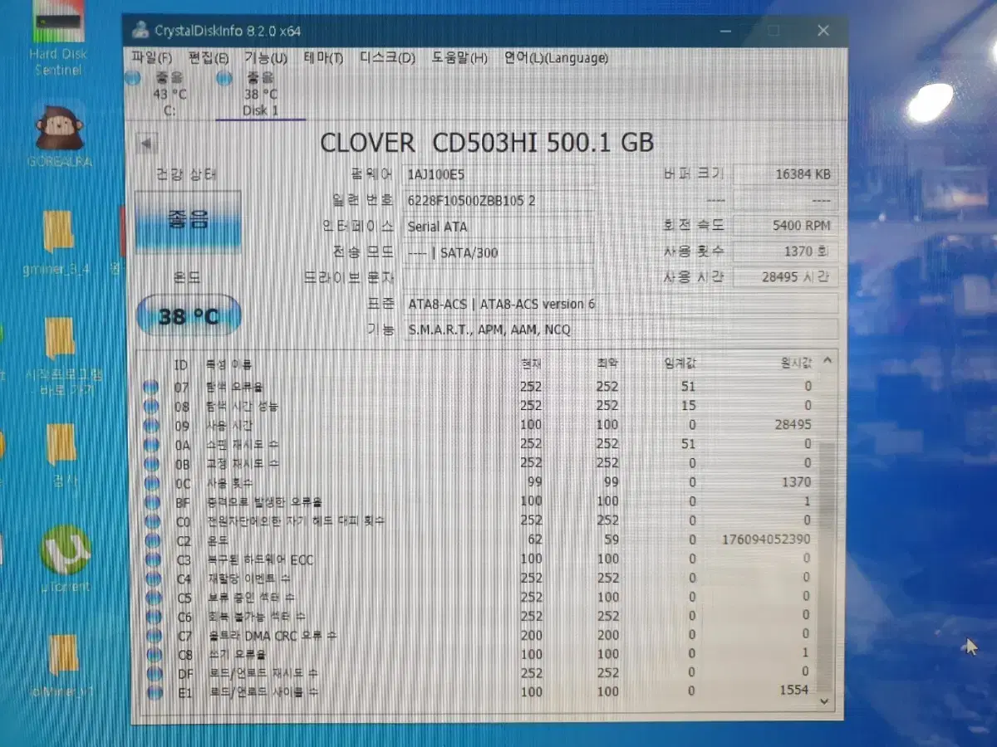Click scroll down arrow of attribute list
997x747 pixels.
click(824, 702)
